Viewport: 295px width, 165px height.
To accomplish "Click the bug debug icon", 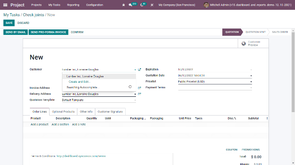I will point(124,5).
